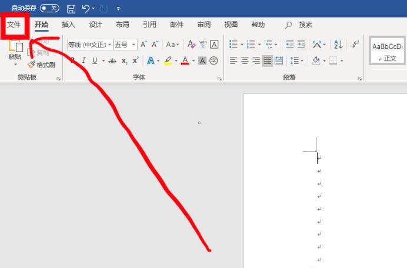Click the enclosed character (字) icon
Viewport: 407px width, 268px height.
point(213,61)
